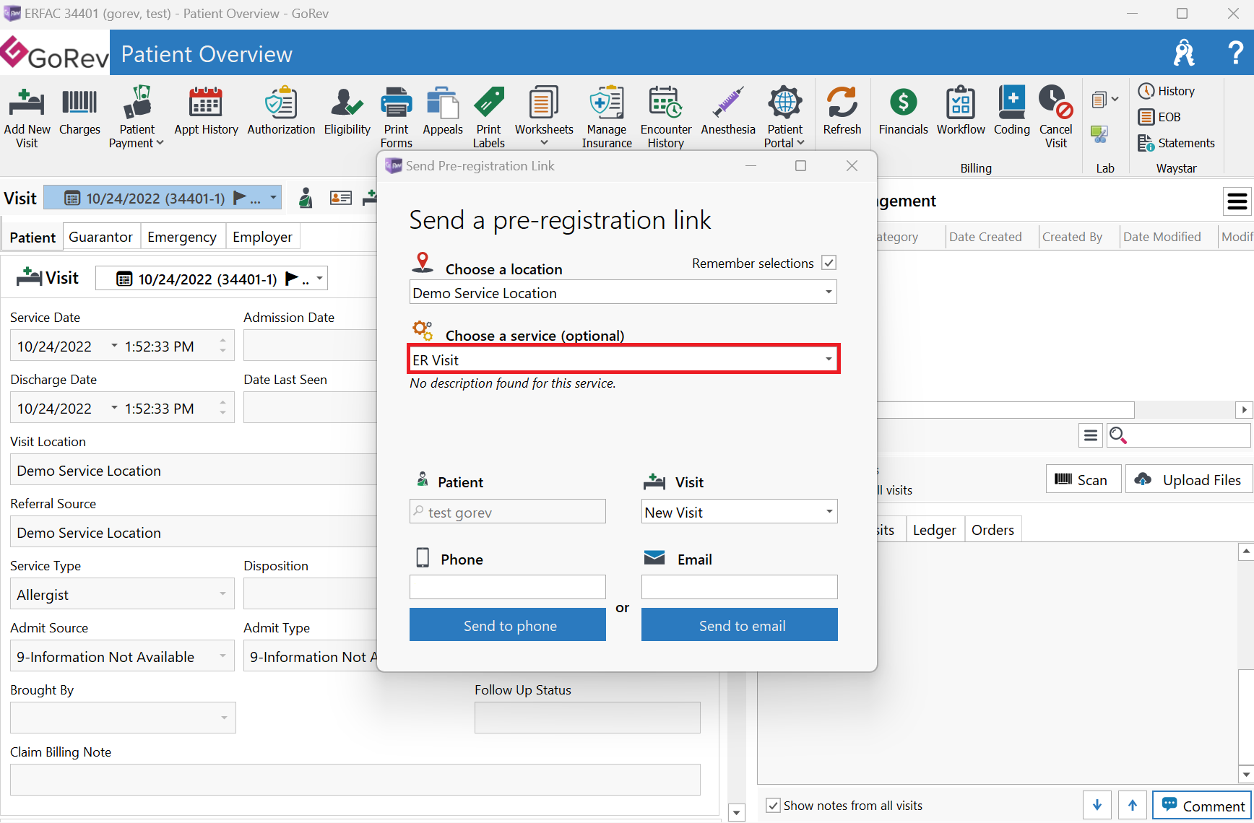The width and height of the screenshot is (1254, 823).
Task: Open Worksheets menu
Action: [544, 116]
